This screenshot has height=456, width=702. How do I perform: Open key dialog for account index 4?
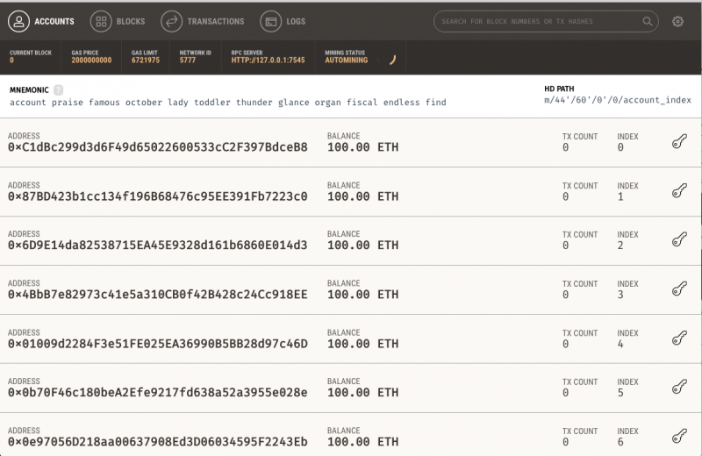tap(678, 338)
